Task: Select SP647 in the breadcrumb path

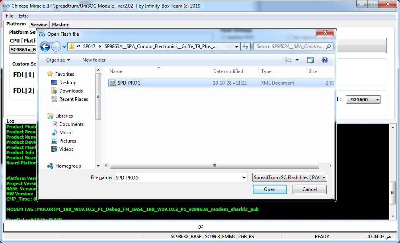Action: pos(89,46)
